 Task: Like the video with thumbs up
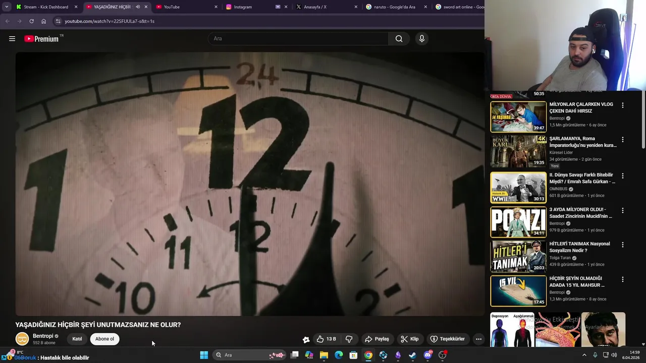326,339
